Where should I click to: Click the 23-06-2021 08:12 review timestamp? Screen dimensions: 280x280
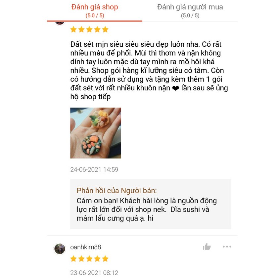pos(94,273)
